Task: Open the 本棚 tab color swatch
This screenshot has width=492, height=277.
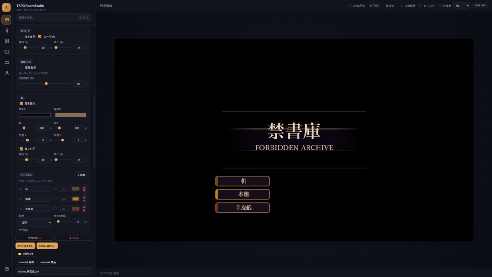Action: coord(75,199)
